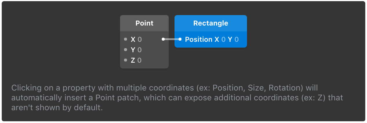Click the Rectangle Position input port

[180, 39]
